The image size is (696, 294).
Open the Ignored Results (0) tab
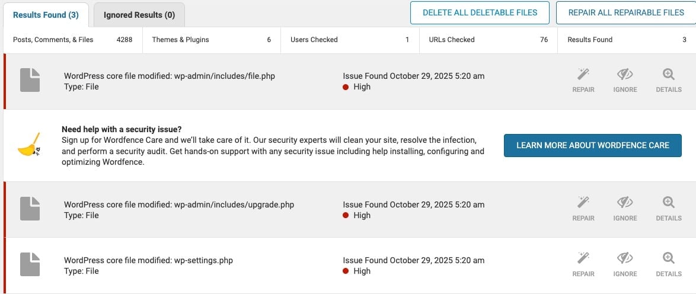pos(139,15)
